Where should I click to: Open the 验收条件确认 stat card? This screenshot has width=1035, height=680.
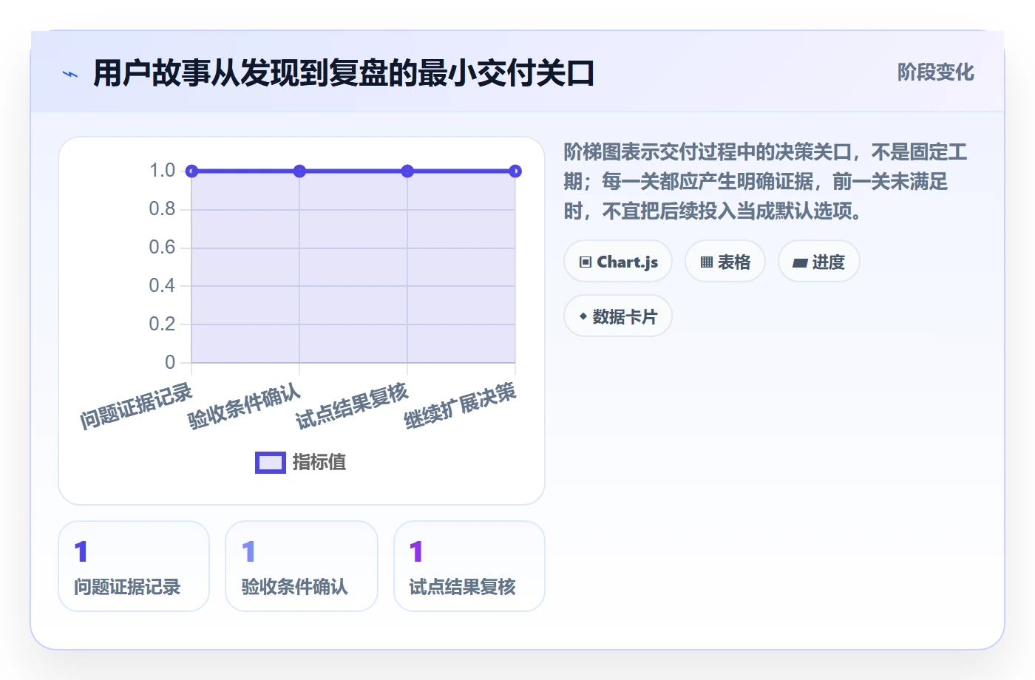click(302, 566)
